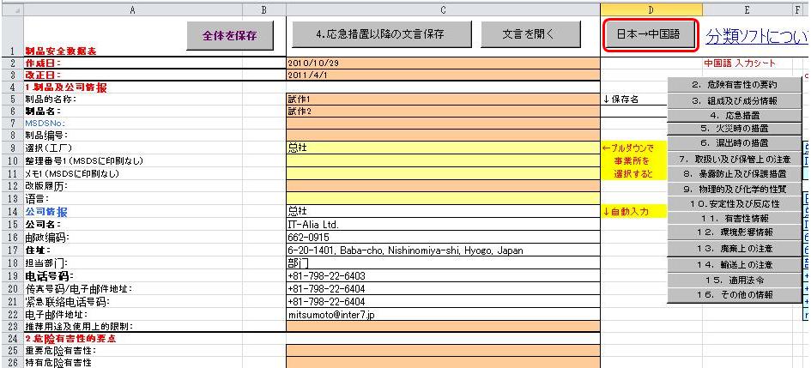This screenshot has height=368, width=811.
Task: Select 担当部门 cell containing 部门
Action: pos(443,263)
